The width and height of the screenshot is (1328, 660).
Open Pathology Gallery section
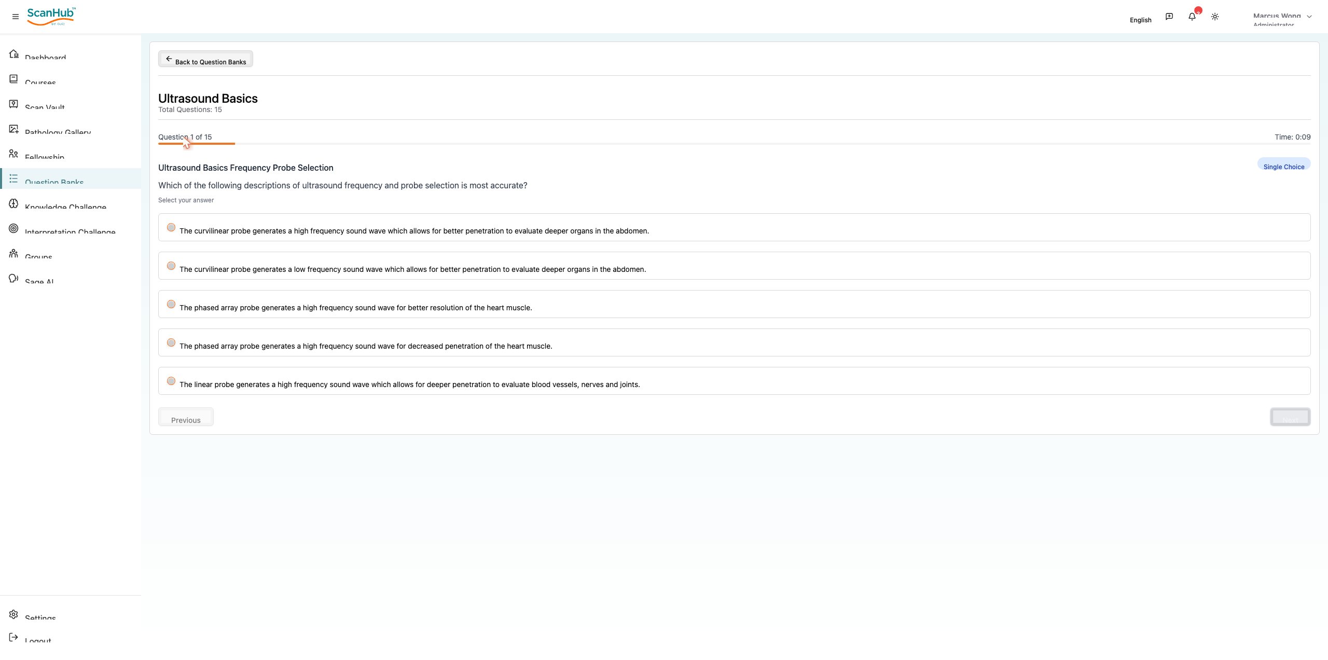pos(71,129)
